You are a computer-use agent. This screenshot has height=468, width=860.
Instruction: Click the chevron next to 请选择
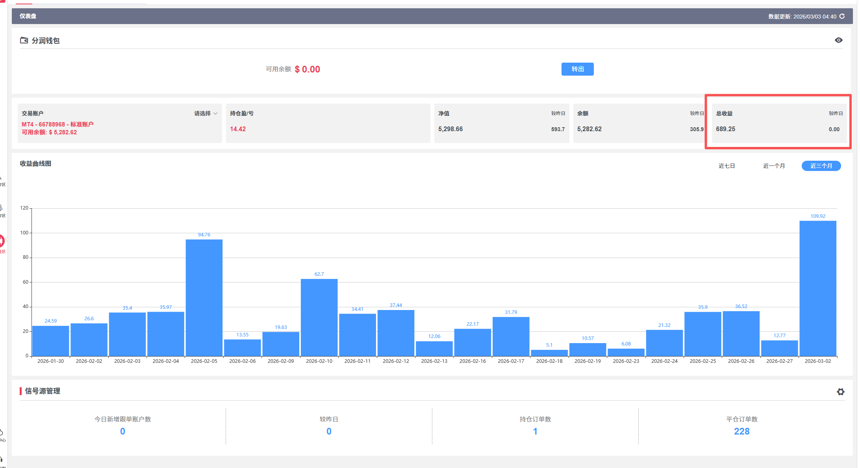pyautogui.click(x=215, y=113)
